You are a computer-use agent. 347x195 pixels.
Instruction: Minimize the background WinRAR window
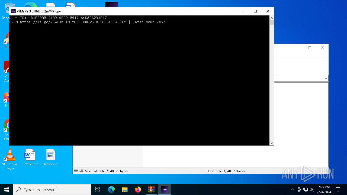tap(298, 48)
